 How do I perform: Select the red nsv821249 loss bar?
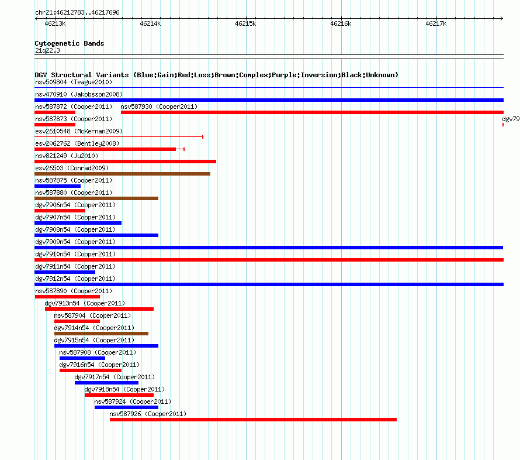coord(126,162)
